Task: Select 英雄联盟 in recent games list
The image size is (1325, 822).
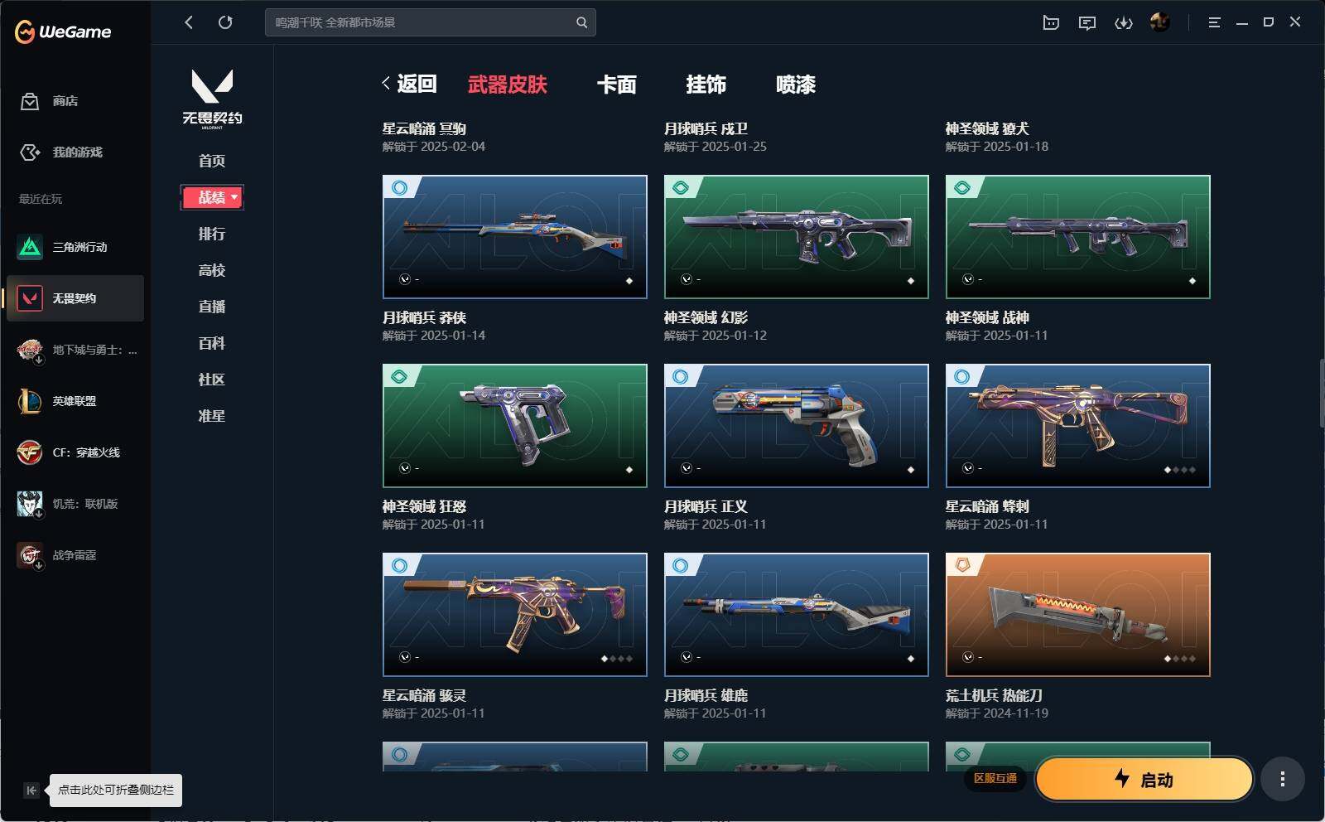Action: coord(75,401)
